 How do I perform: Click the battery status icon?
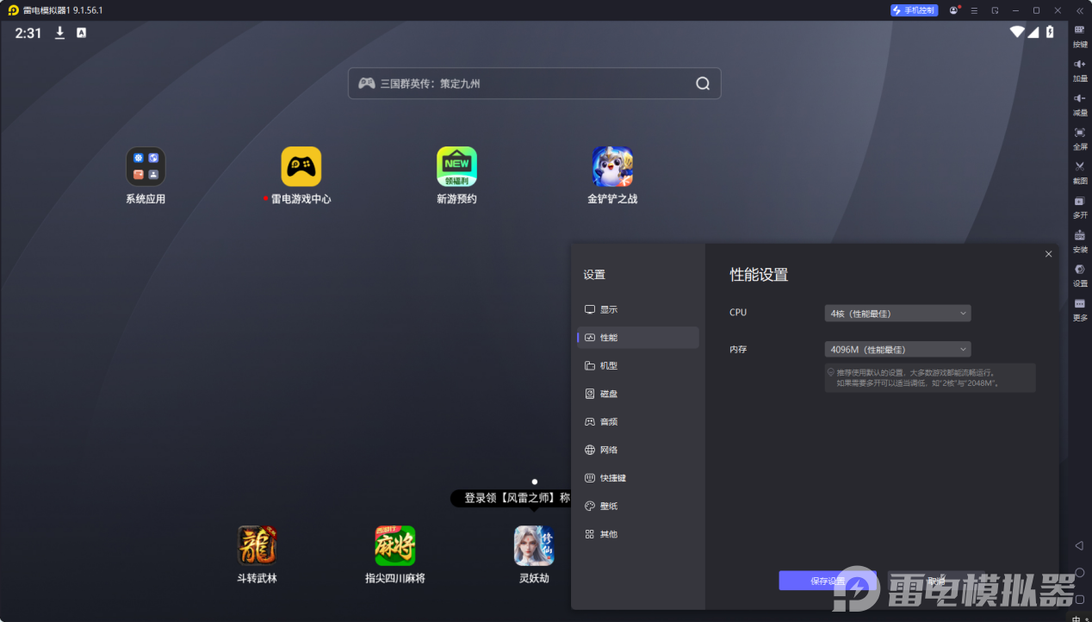pyautogui.click(x=1050, y=32)
